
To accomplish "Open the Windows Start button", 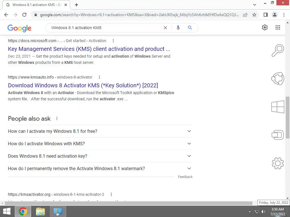I will pyautogui.click(x=7, y=211).
